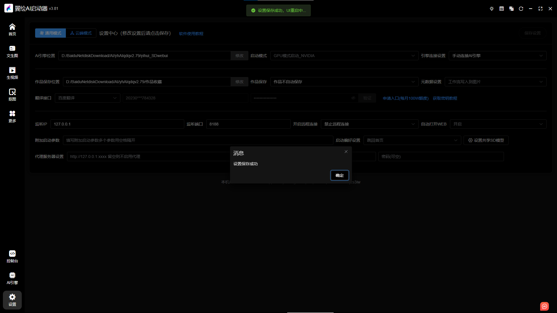
Task: Click the 附加启动参数 input field
Action: pos(198,140)
